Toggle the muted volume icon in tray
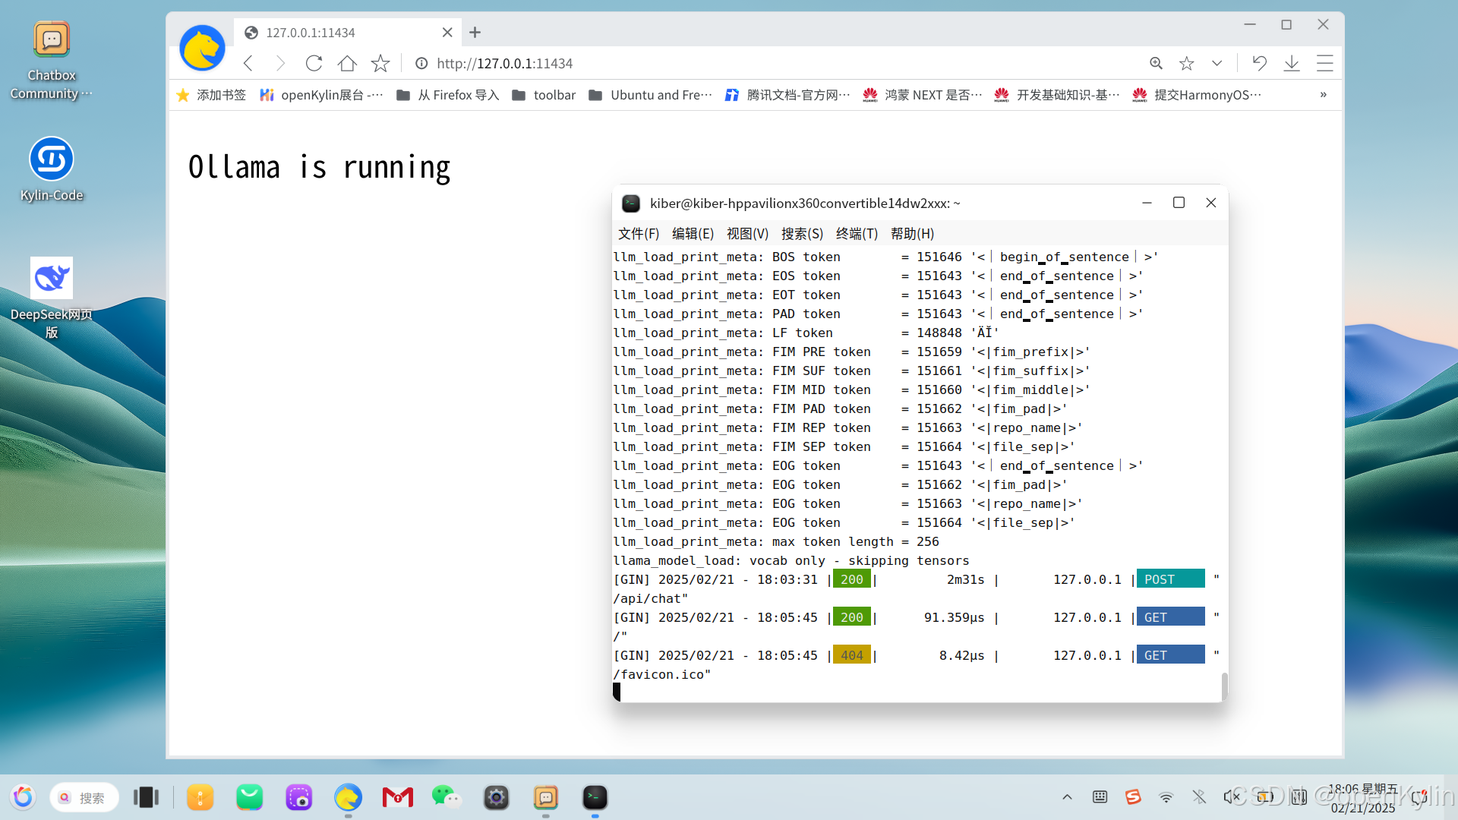1458x820 pixels. coord(1231,797)
